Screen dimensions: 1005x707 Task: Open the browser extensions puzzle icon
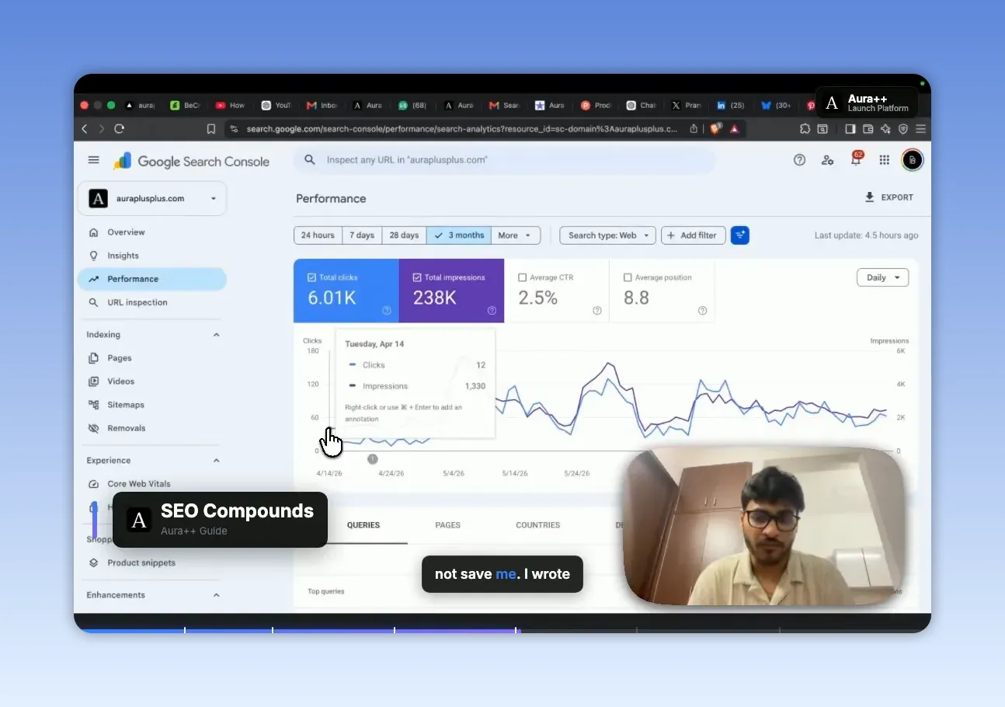805,129
